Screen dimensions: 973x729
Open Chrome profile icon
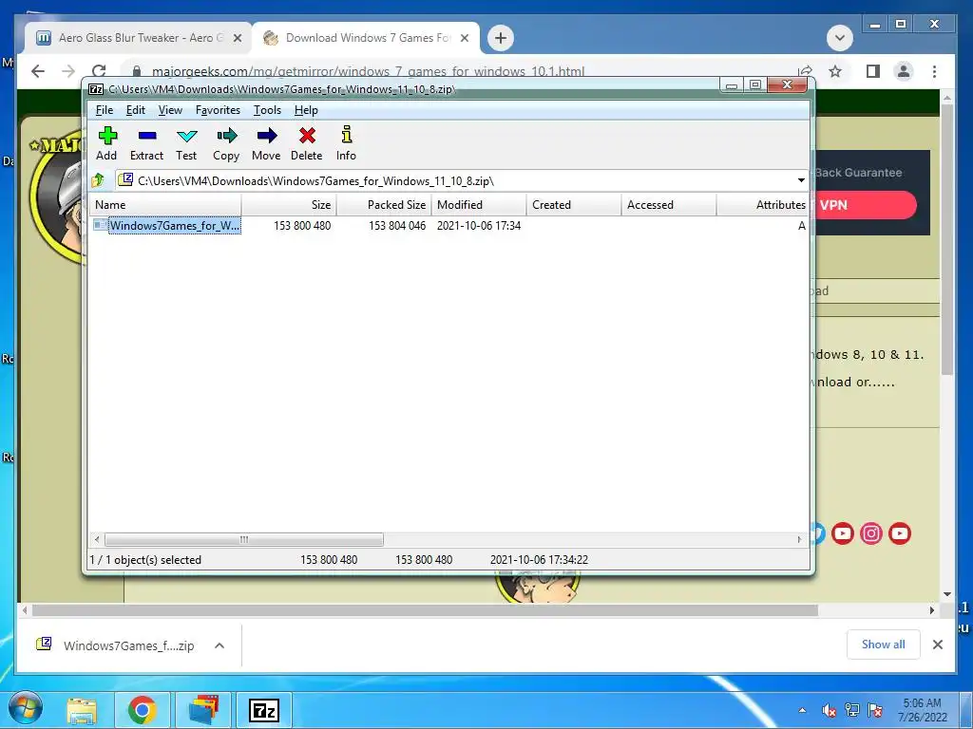click(904, 71)
